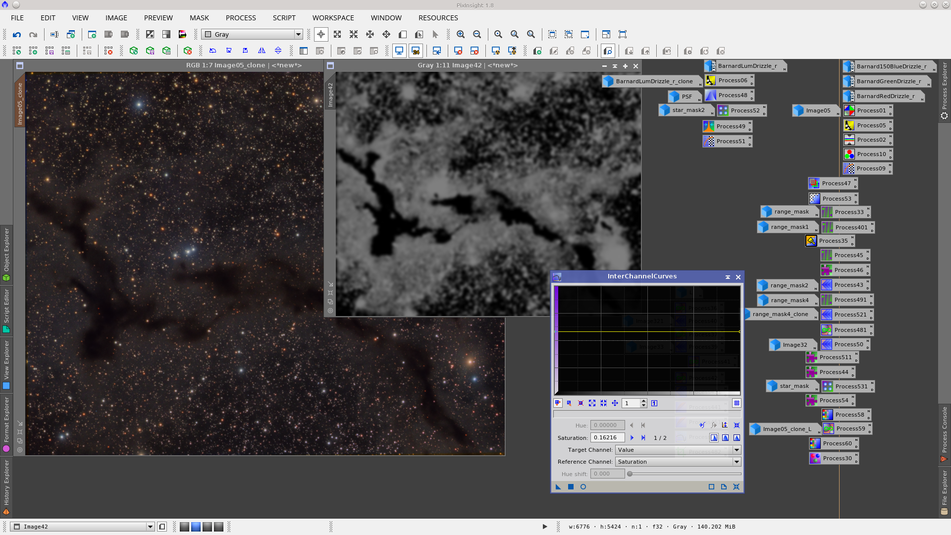Click the range_mask image icon
Image resolution: width=951 pixels, height=535 pixels.
click(x=767, y=212)
